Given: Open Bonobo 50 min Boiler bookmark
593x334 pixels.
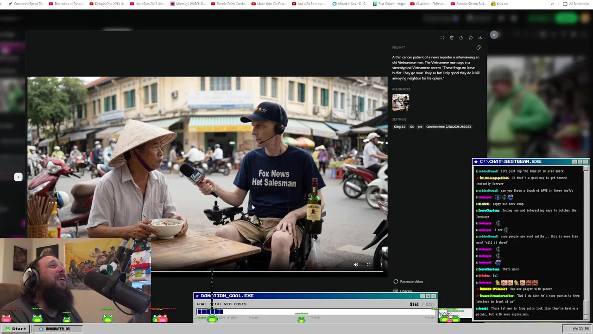Looking at the screenshot, I should coord(468,4).
